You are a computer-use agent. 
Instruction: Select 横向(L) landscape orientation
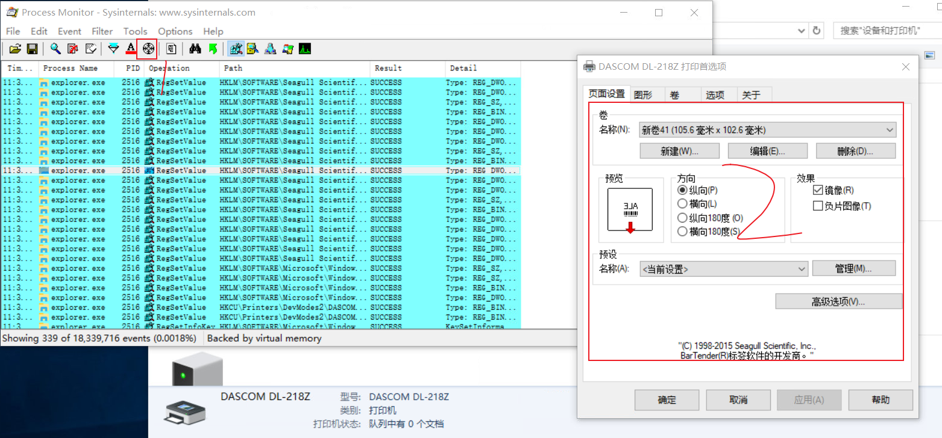point(697,204)
